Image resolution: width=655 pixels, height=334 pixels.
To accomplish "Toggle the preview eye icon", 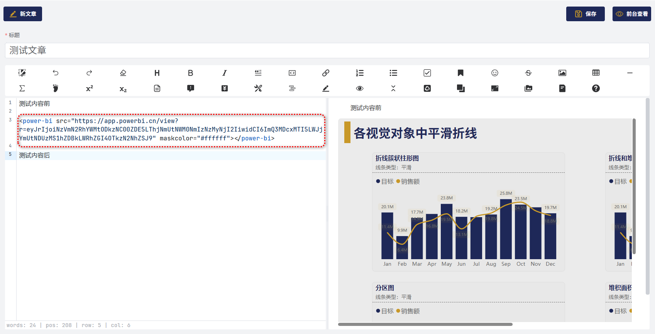I will coord(360,88).
